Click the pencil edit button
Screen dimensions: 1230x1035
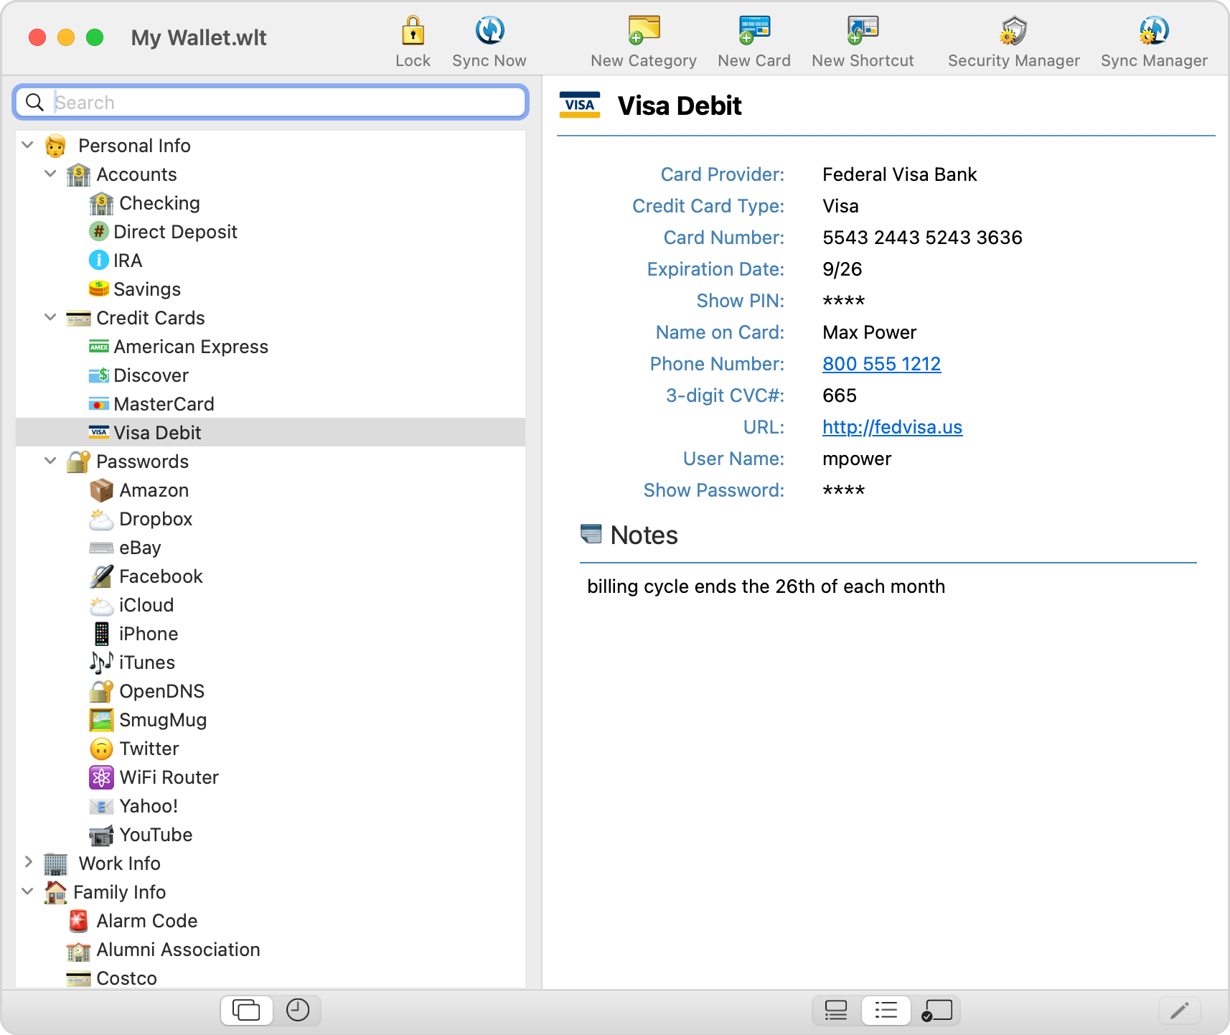[x=1179, y=1011]
